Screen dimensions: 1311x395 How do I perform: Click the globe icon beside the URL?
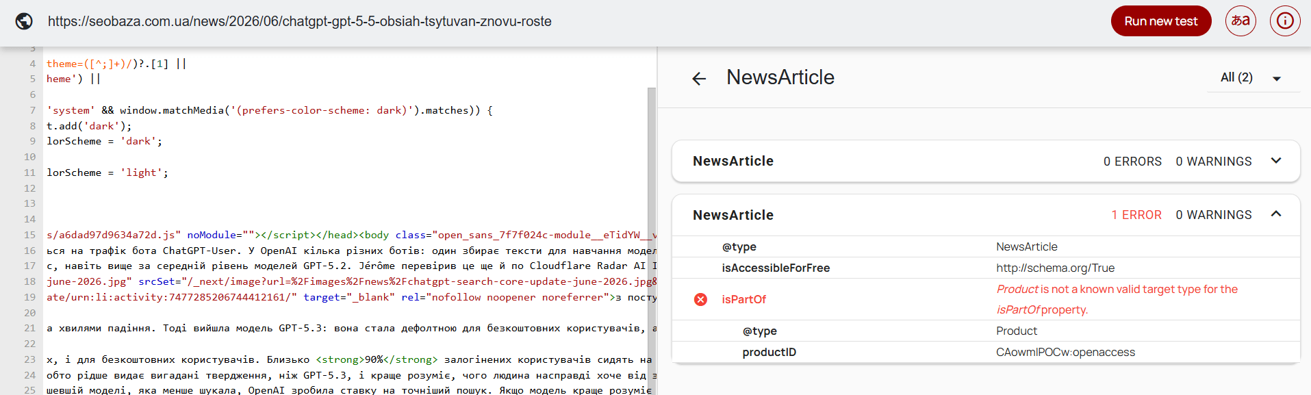click(x=24, y=21)
